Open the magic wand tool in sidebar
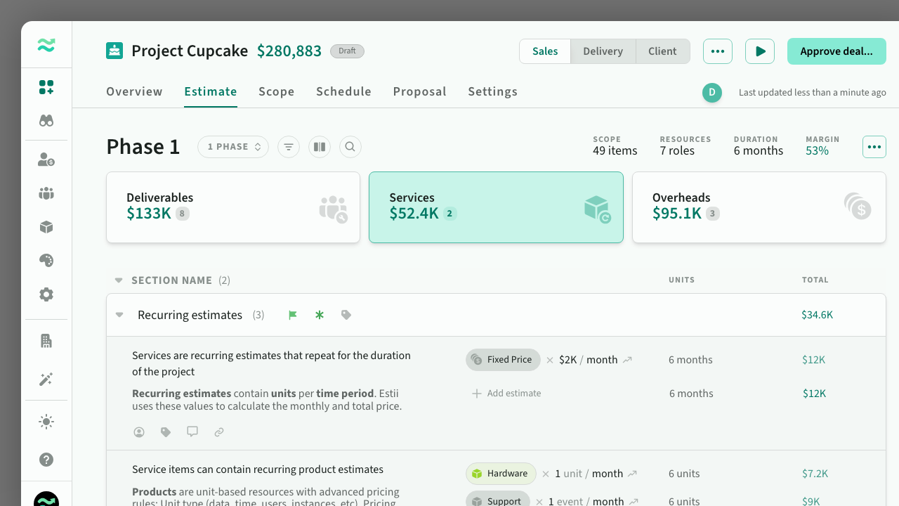This screenshot has height=506, width=899. click(x=46, y=379)
